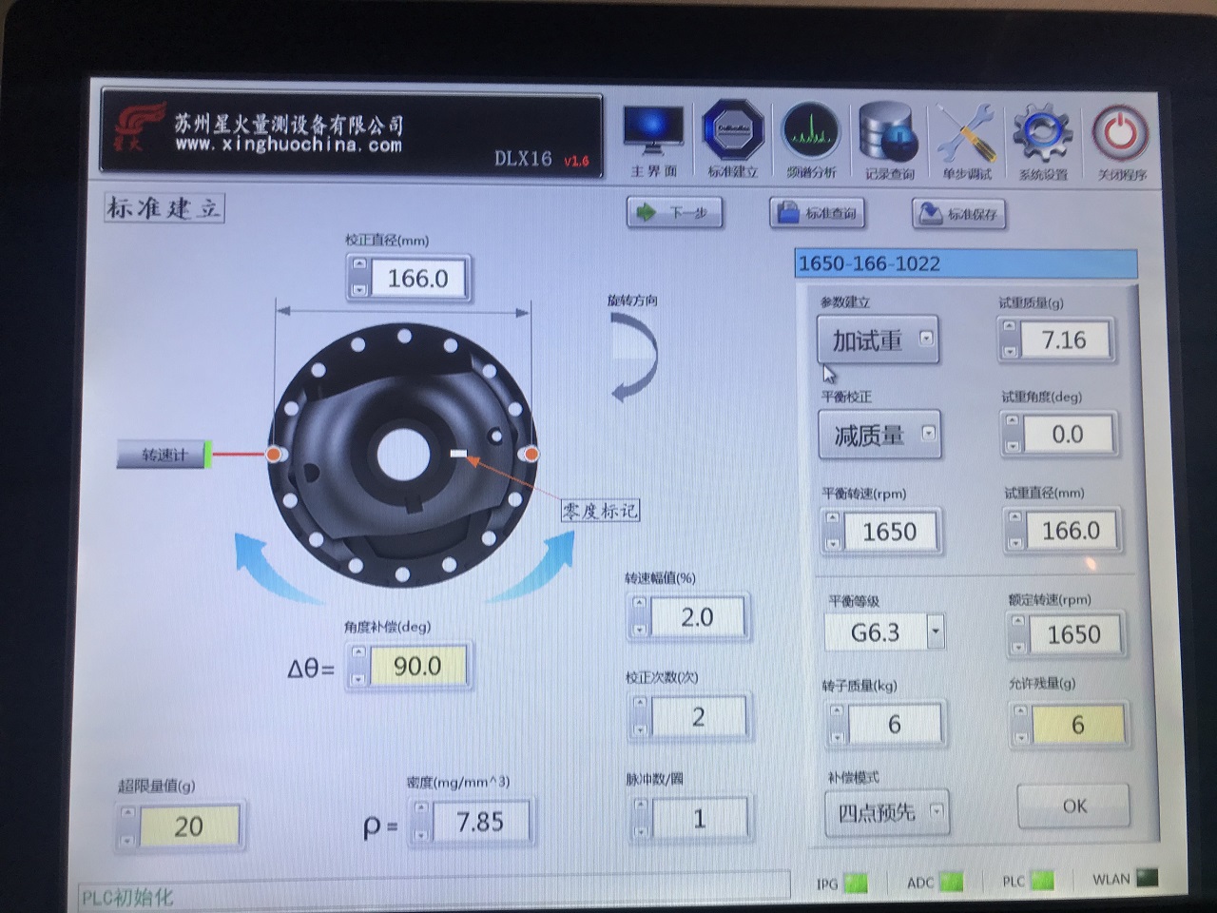This screenshot has height=913, width=1217.
Task: Click the 关闭程序 power icon
Action: point(1120,134)
